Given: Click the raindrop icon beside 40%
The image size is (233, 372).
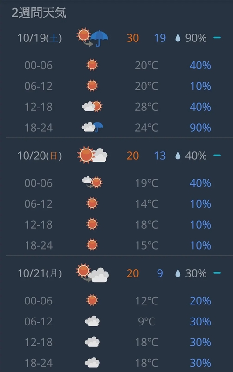Looking at the screenshot, I should pos(178,156).
